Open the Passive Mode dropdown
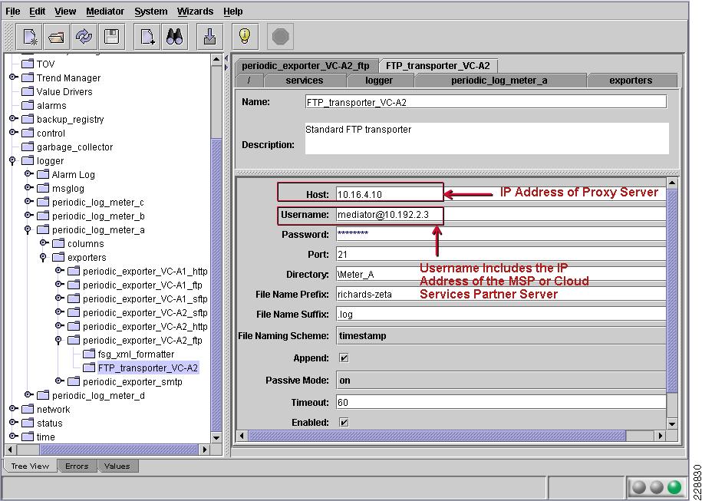The width and height of the screenshot is (702, 501). coord(500,380)
